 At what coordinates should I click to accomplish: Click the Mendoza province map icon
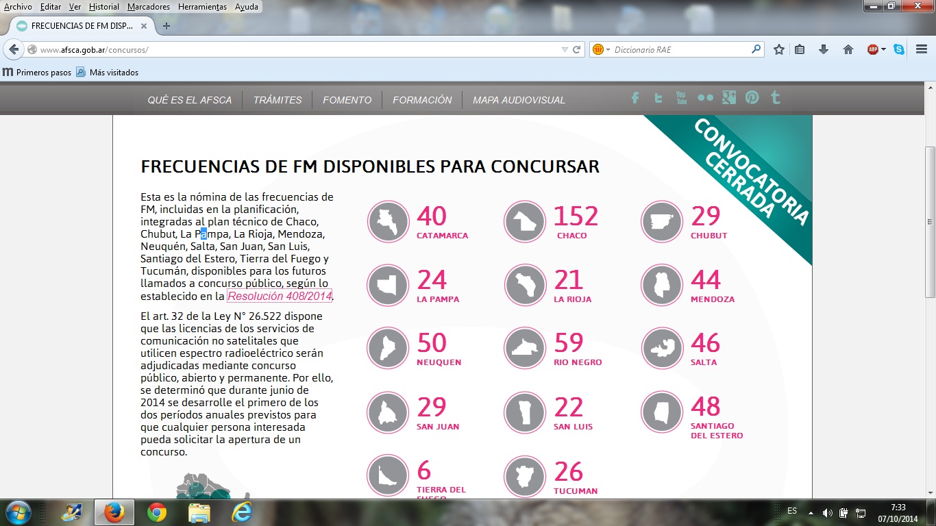[x=662, y=285]
